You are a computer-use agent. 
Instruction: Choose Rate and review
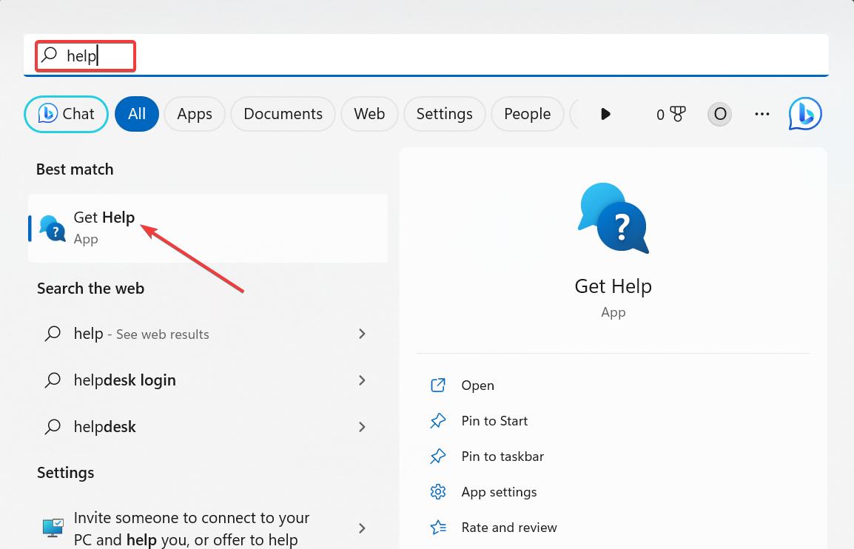509,528
